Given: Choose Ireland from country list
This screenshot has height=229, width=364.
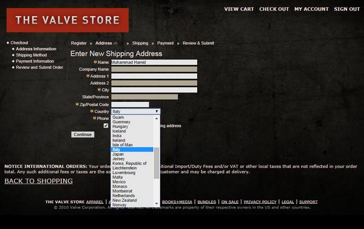Looking at the screenshot, I should (x=132, y=141).
